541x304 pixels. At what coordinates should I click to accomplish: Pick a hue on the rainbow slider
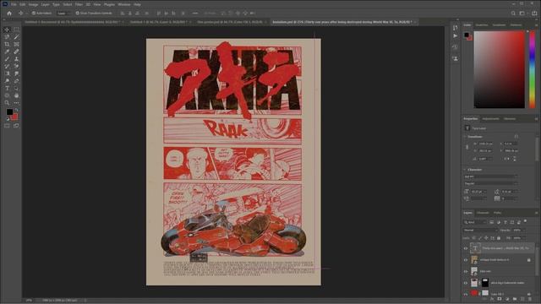(x=533, y=69)
